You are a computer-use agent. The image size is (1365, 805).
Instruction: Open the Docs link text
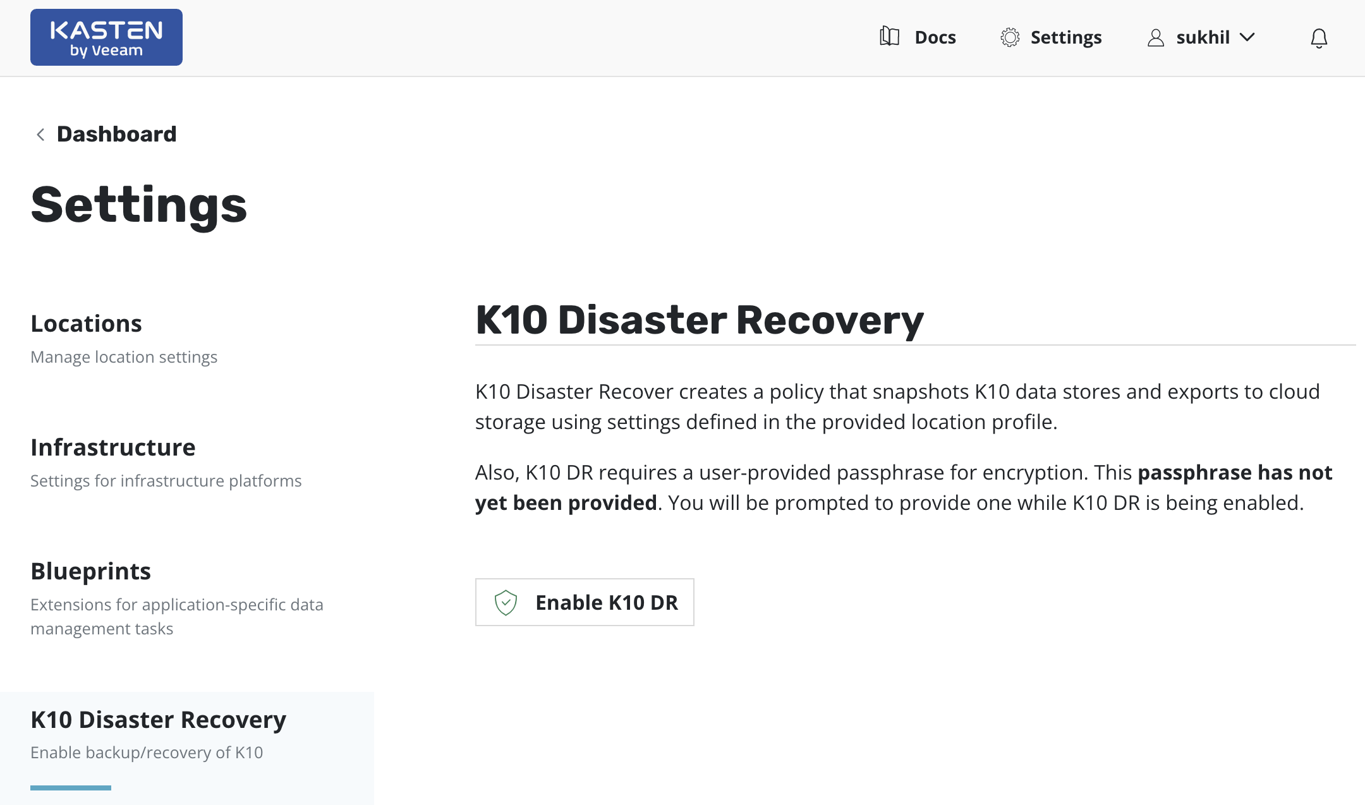coord(935,38)
